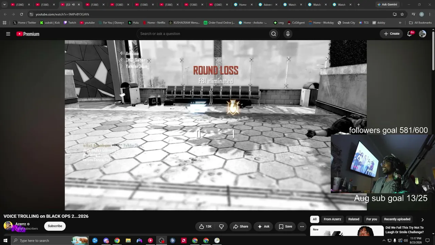Open the Azerrz channel avatar
This screenshot has width=435, height=245.
(x=8, y=226)
